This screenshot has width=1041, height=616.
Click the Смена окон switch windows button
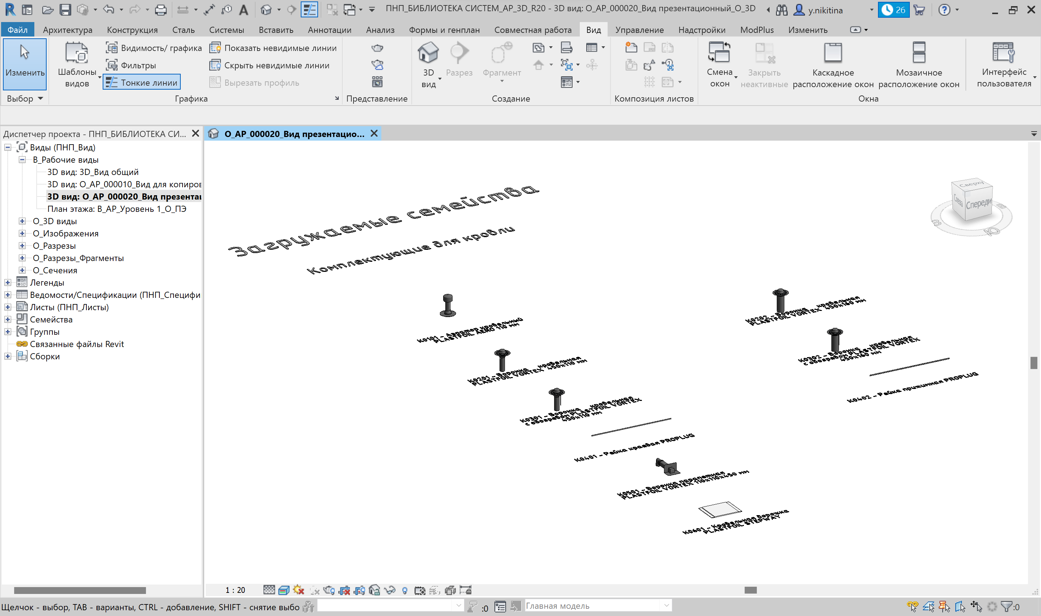[x=719, y=64]
